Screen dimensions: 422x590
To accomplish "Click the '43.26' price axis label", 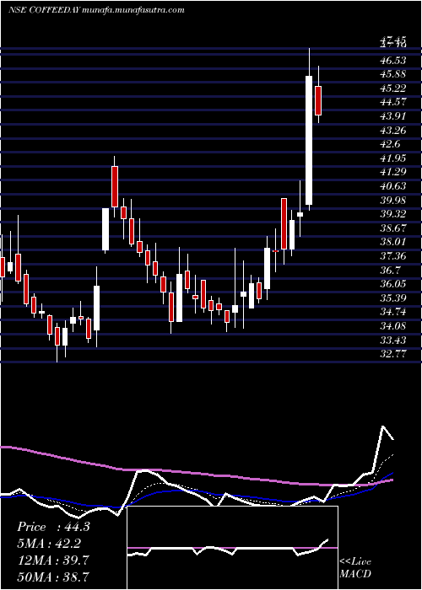I will tap(392, 131).
